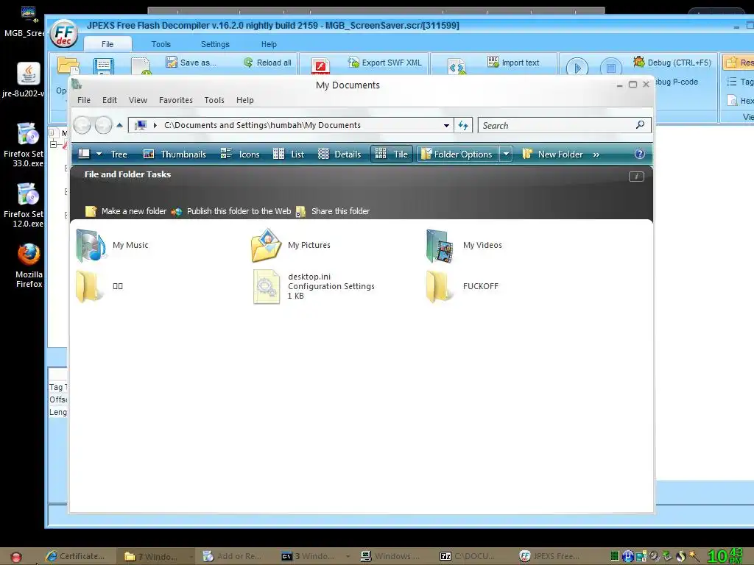Click Import text in JPEXS
This screenshot has height=565, width=754.
[513, 63]
